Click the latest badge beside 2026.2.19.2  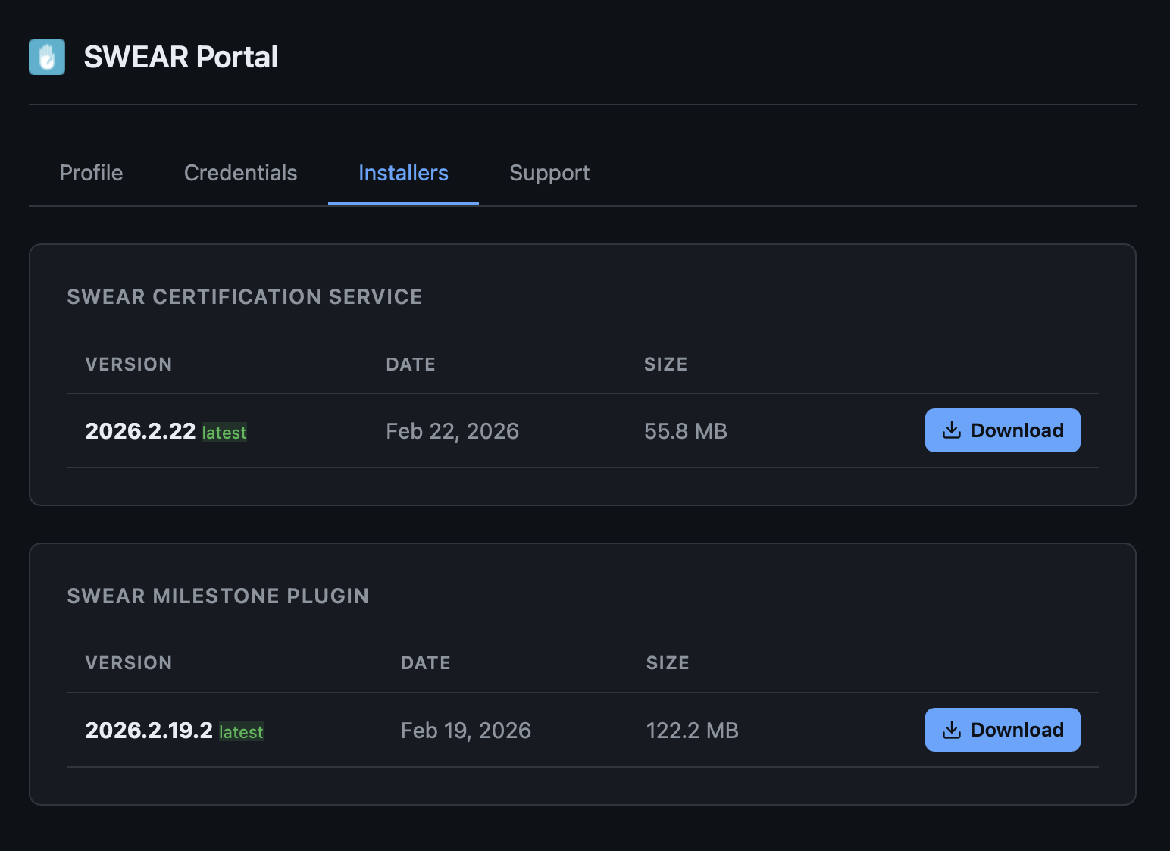tap(241, 732)
